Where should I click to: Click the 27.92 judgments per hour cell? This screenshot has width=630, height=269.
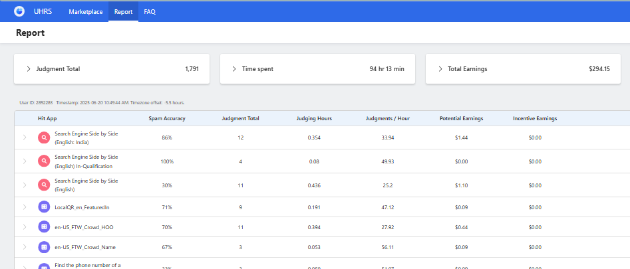click(388, 227)
